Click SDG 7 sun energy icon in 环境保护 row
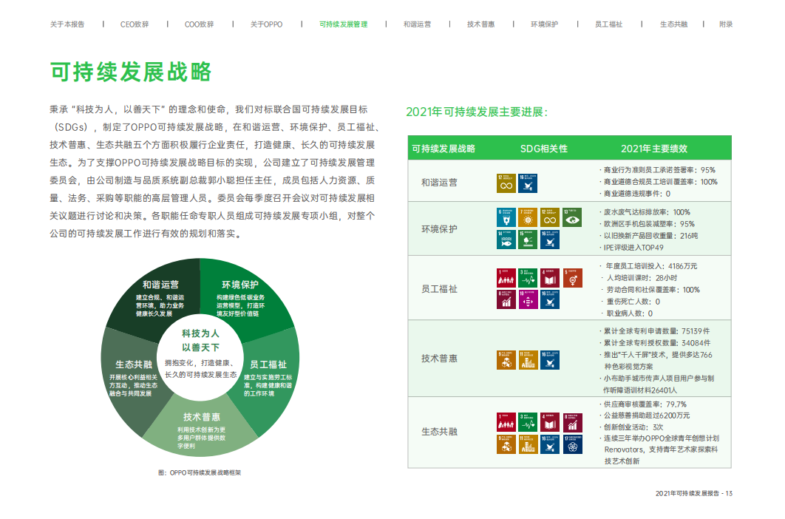 pos(528,217)
